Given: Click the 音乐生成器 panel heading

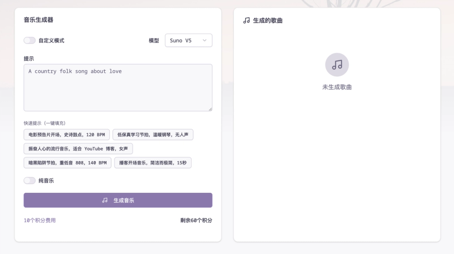Looking at the screenshot, I should pos(39,20).
